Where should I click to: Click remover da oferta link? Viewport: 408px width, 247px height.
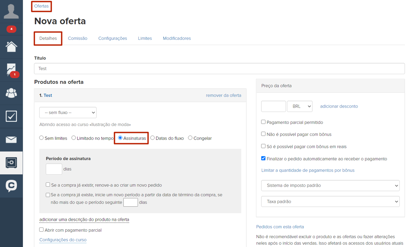click(x=223, y=95)
